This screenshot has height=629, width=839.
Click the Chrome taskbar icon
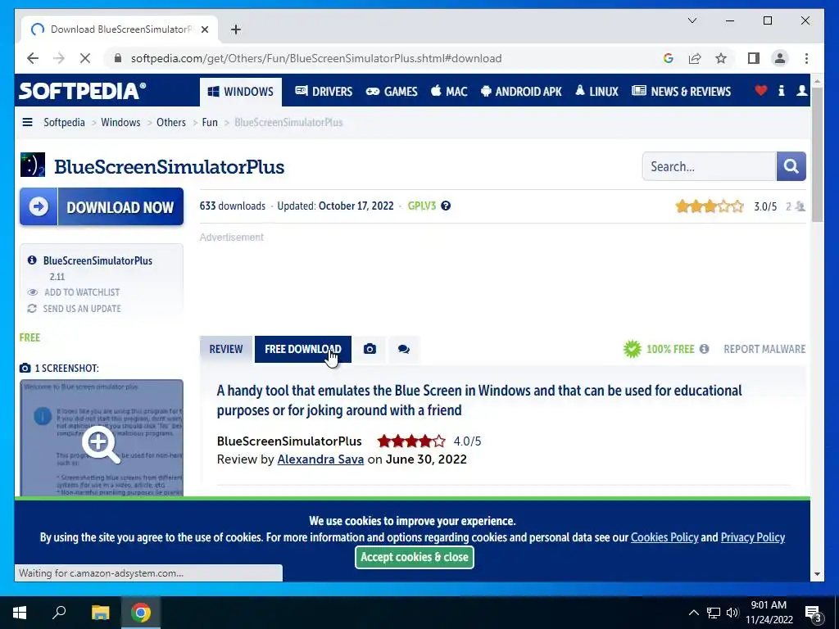point(141,613)
